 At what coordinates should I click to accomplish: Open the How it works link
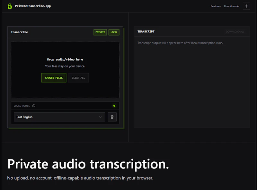[232, 6]
